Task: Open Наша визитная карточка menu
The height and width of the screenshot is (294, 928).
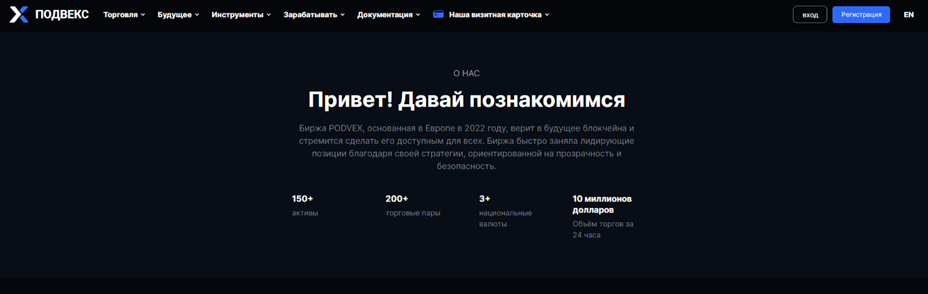Action: (x=495, y=14)
